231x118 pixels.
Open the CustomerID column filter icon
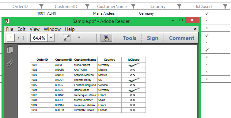(x=87, y=6)
